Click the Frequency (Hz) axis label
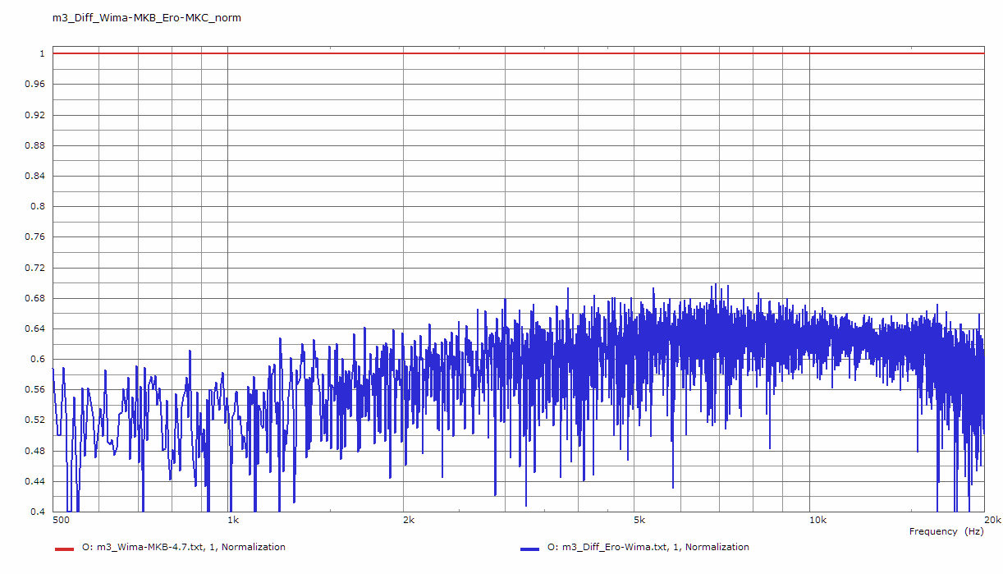This screenshot has width=1003, height=574. tap(946, 531)
